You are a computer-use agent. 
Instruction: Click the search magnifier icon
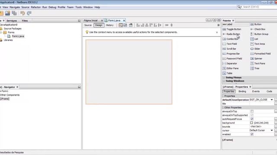coord(239,7)
